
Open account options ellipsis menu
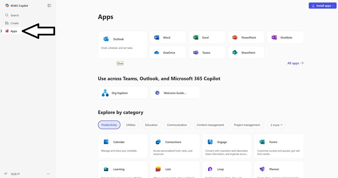coord(48,174)
